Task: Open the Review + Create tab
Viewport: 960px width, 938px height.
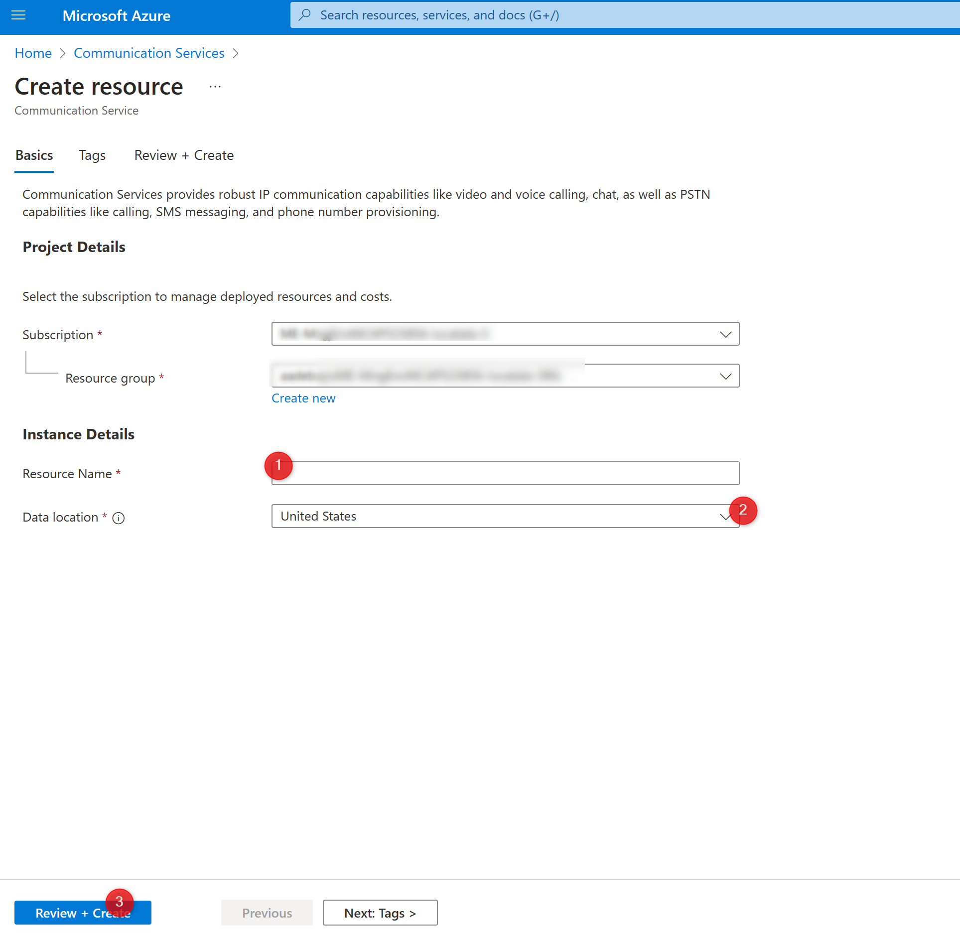Action: point(184,155)
